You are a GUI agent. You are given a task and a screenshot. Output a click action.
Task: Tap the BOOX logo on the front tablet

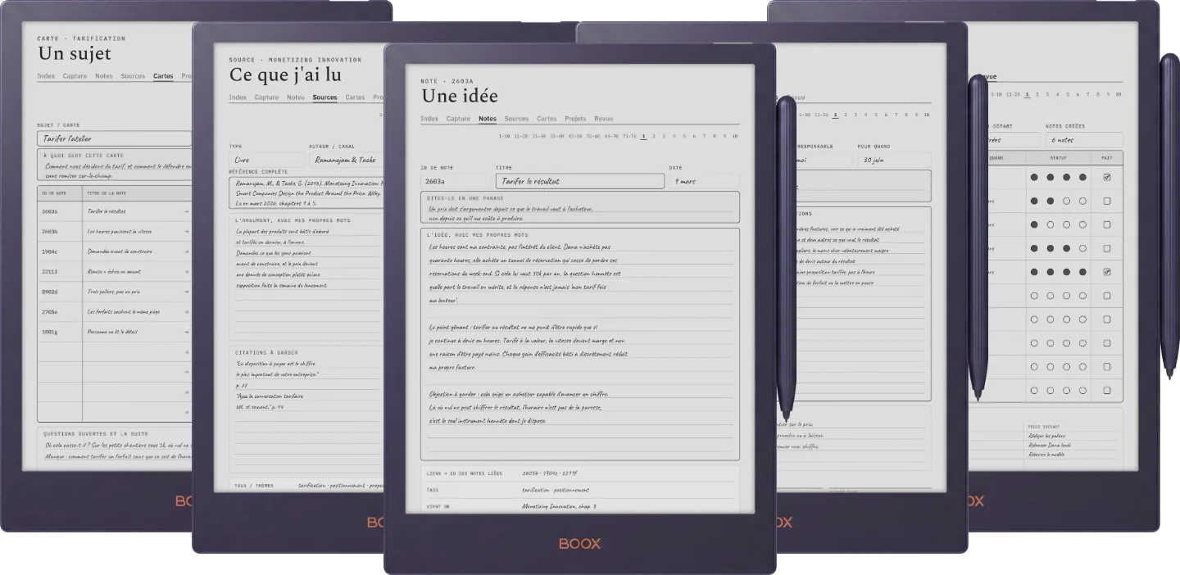[579, 544]
